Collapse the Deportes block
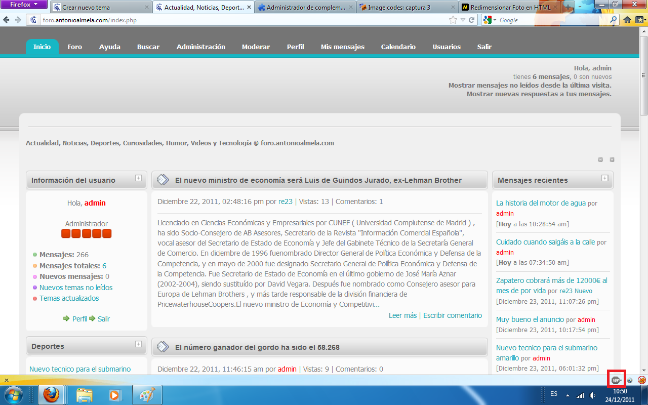This screenshot has height=405, width=648. point(138,344)
